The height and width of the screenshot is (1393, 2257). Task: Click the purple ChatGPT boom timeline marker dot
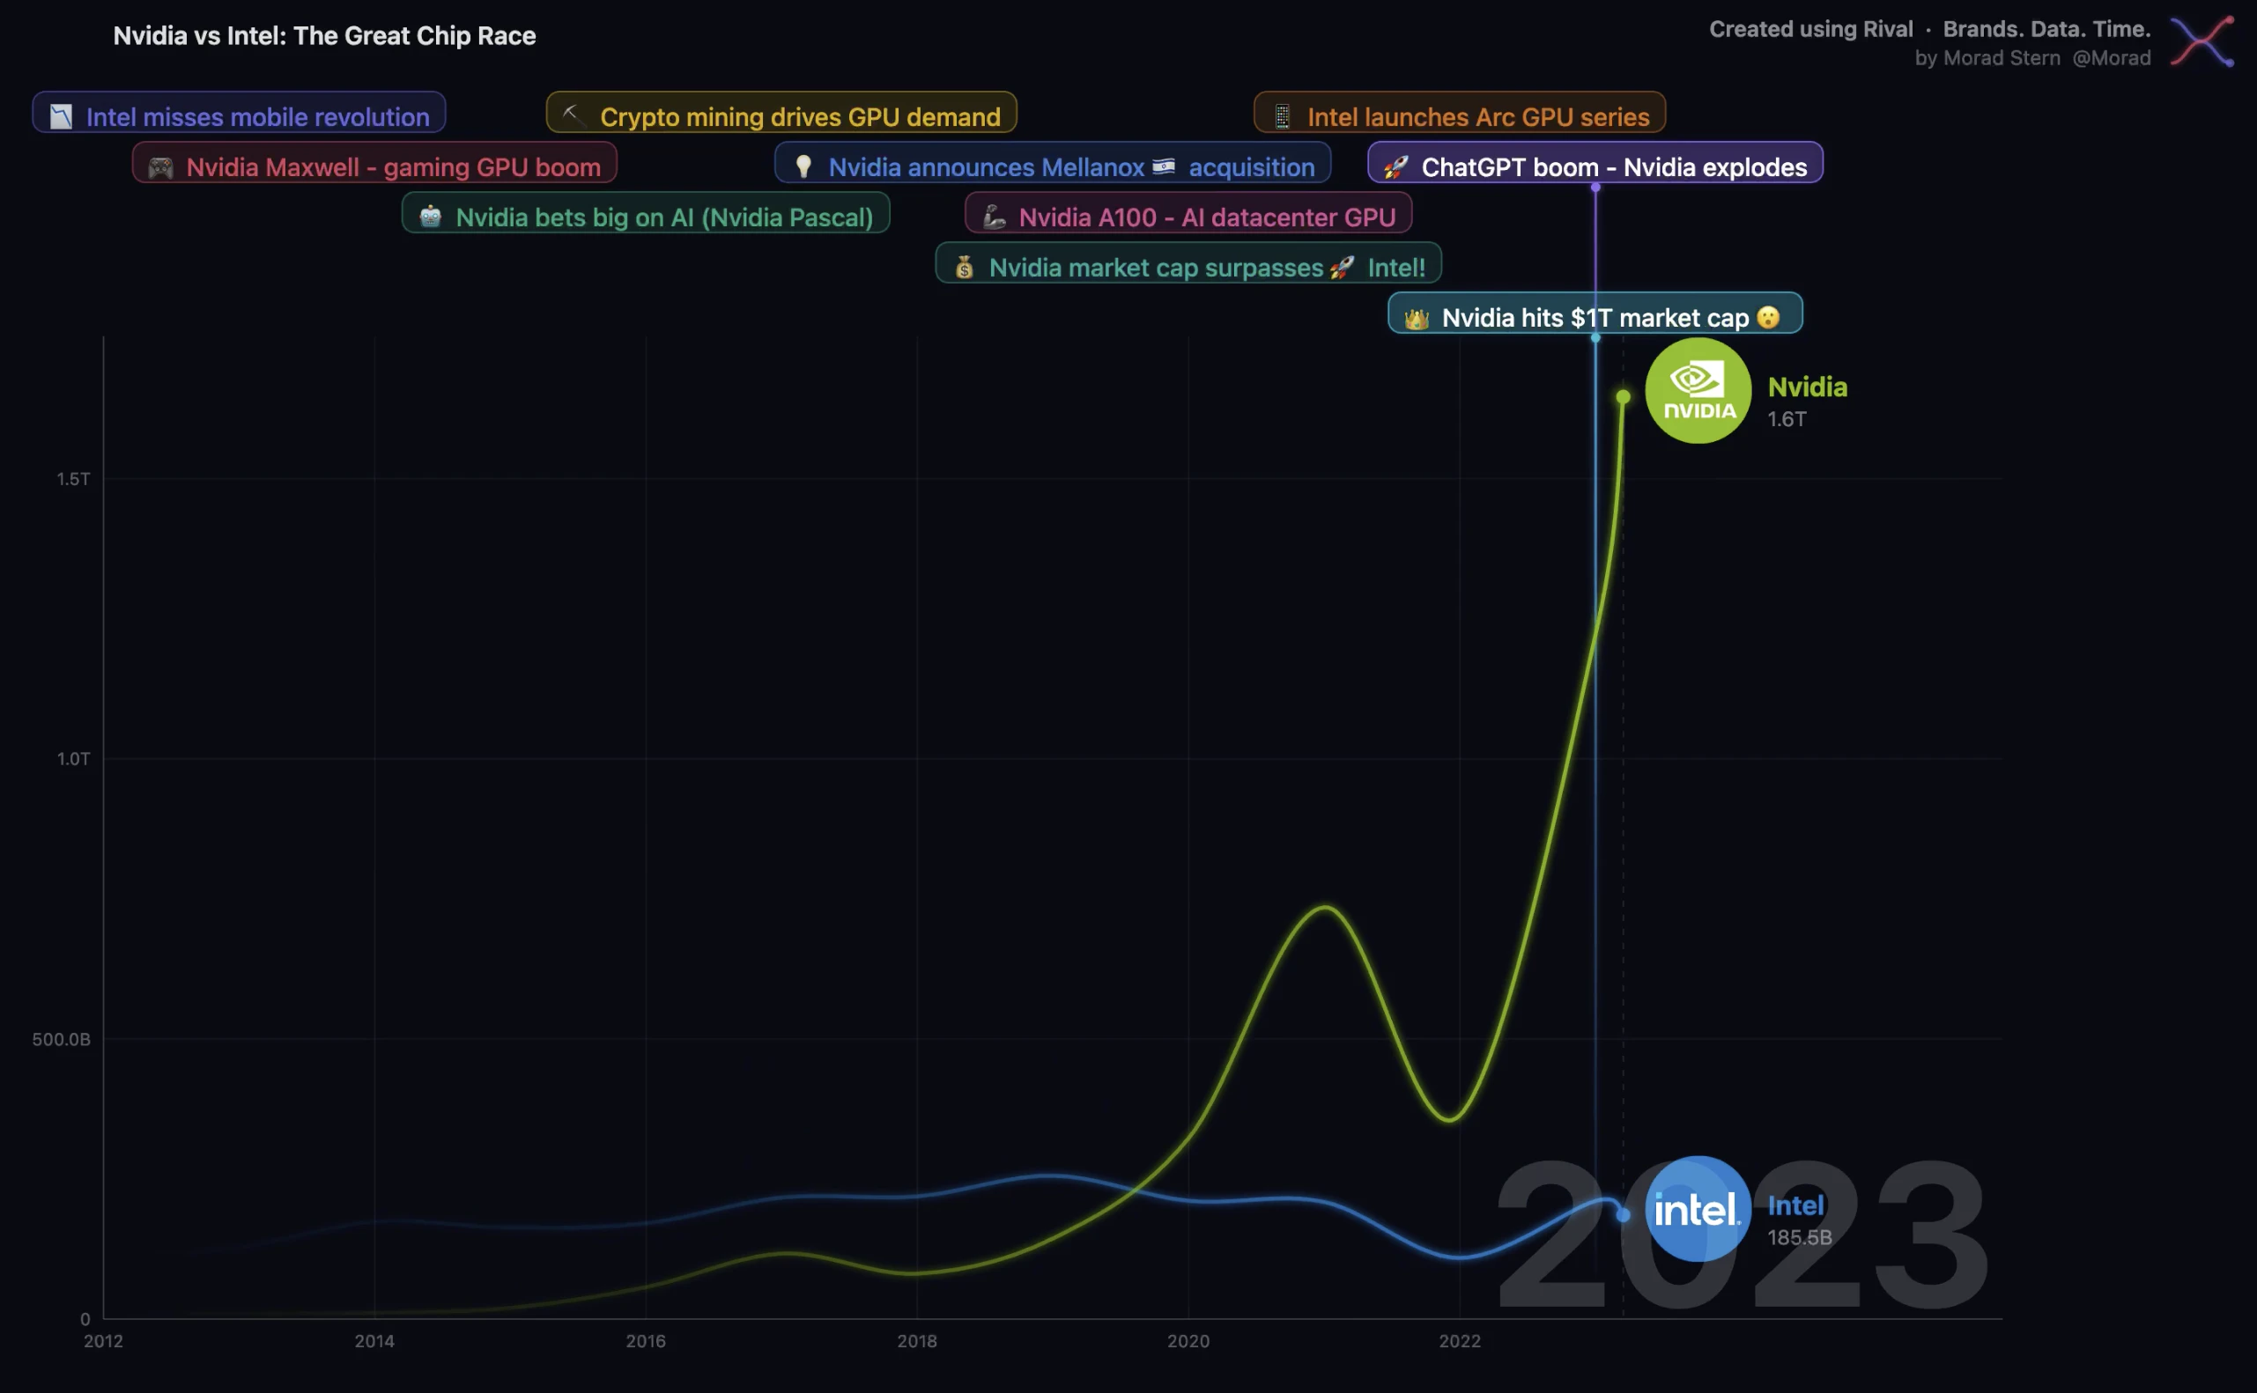pos(1595,188)
